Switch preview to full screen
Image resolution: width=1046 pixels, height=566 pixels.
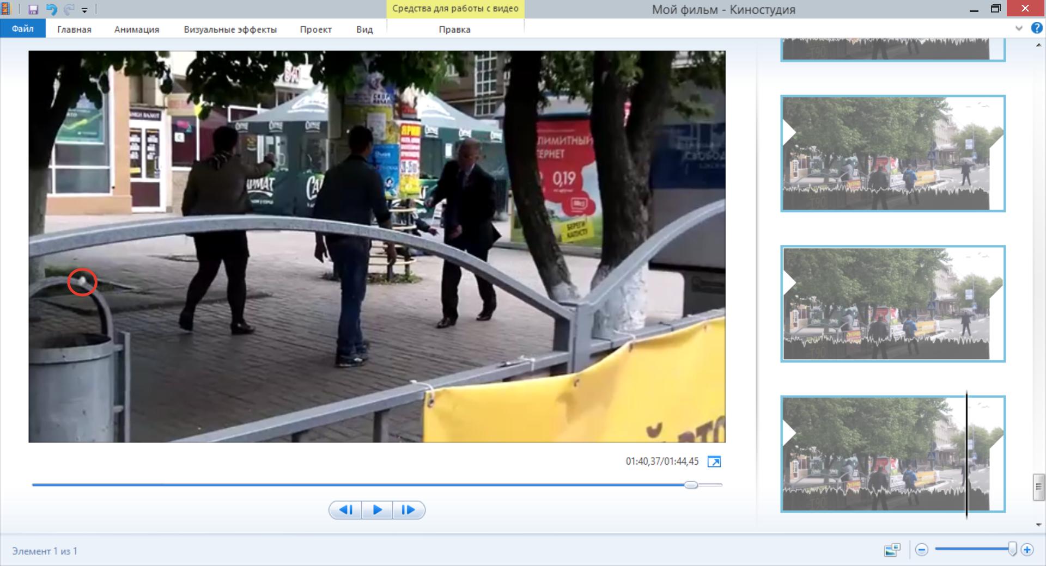pos(714,462)
